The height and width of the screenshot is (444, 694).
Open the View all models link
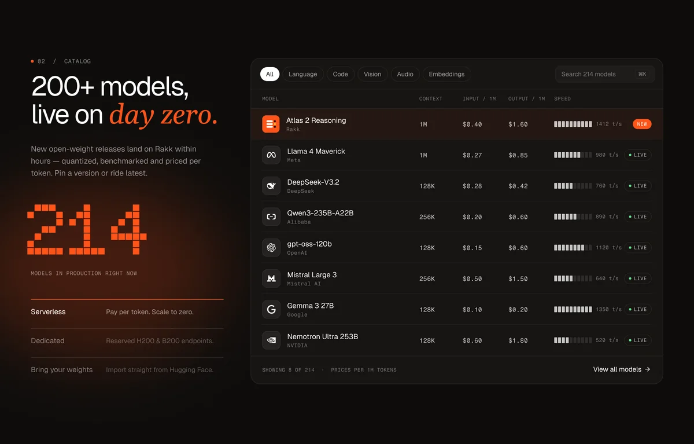[622, 369]
